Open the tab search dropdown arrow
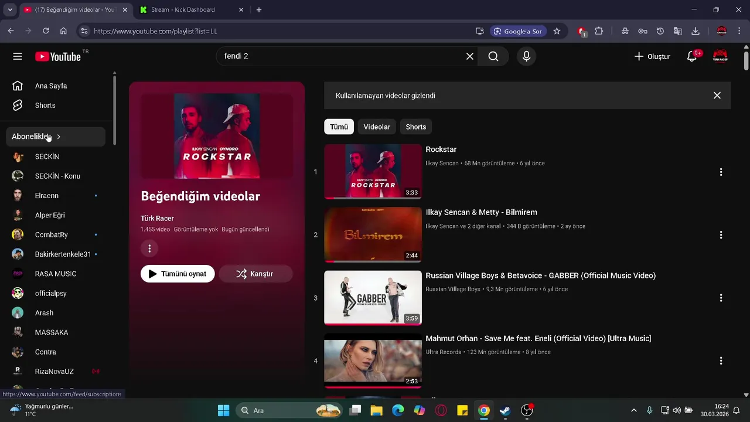The width and height of the screenshot is (750, 422). pos(10,9)
